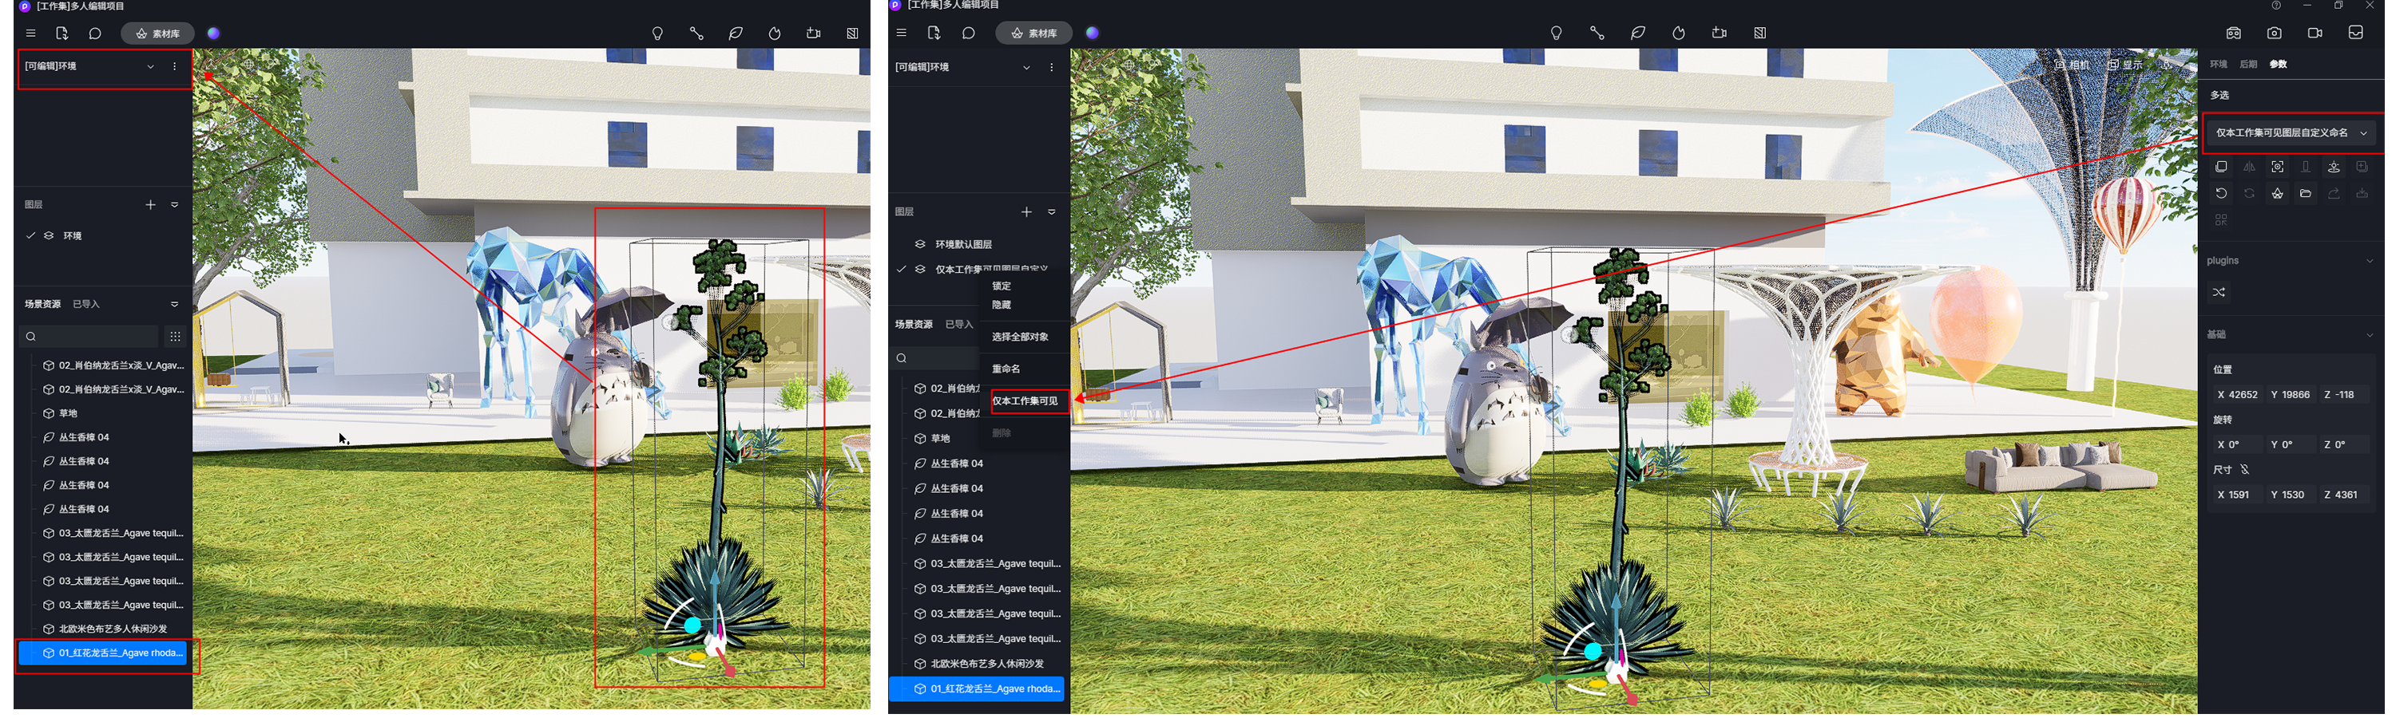Image resolution: width=2396 pixels, height=718 pixels.
Task: Select 草地 item in left window
Action: 68,413
